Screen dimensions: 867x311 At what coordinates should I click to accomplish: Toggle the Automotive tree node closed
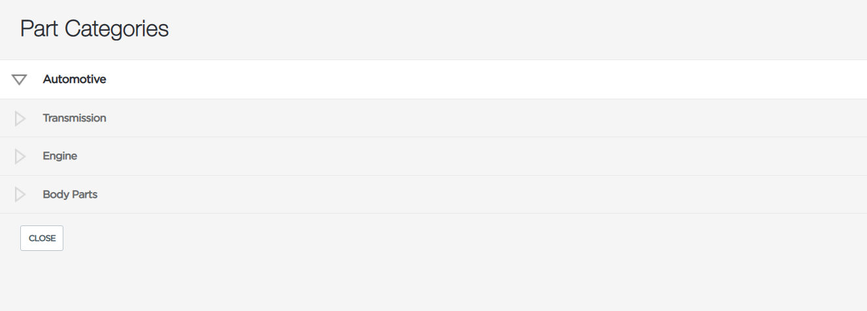[x=20, y=80]
